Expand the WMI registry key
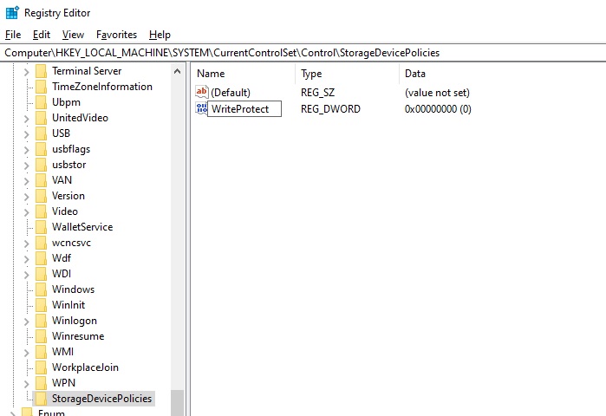 (x=26, y=352)
